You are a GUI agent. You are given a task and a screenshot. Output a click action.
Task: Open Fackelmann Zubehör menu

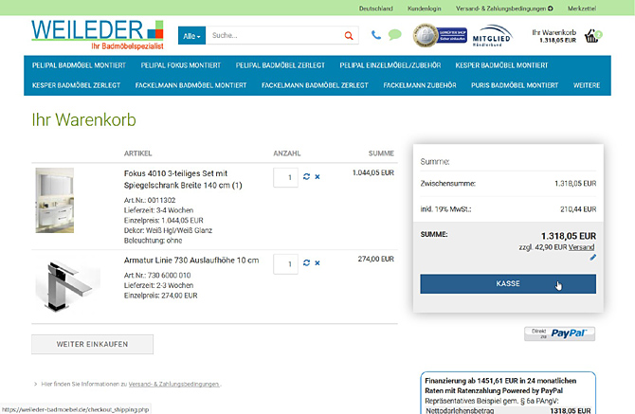(420, 85)
